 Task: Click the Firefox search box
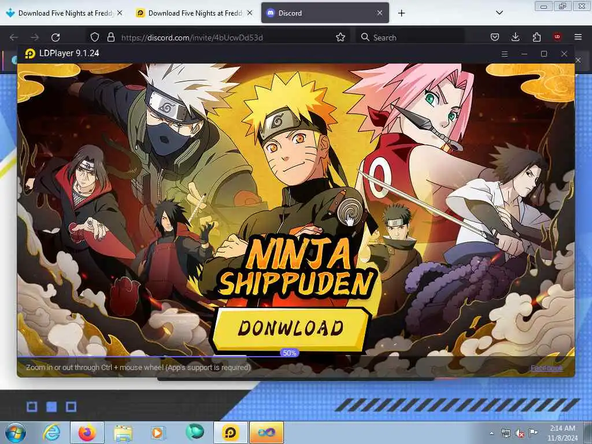(411, 38)
